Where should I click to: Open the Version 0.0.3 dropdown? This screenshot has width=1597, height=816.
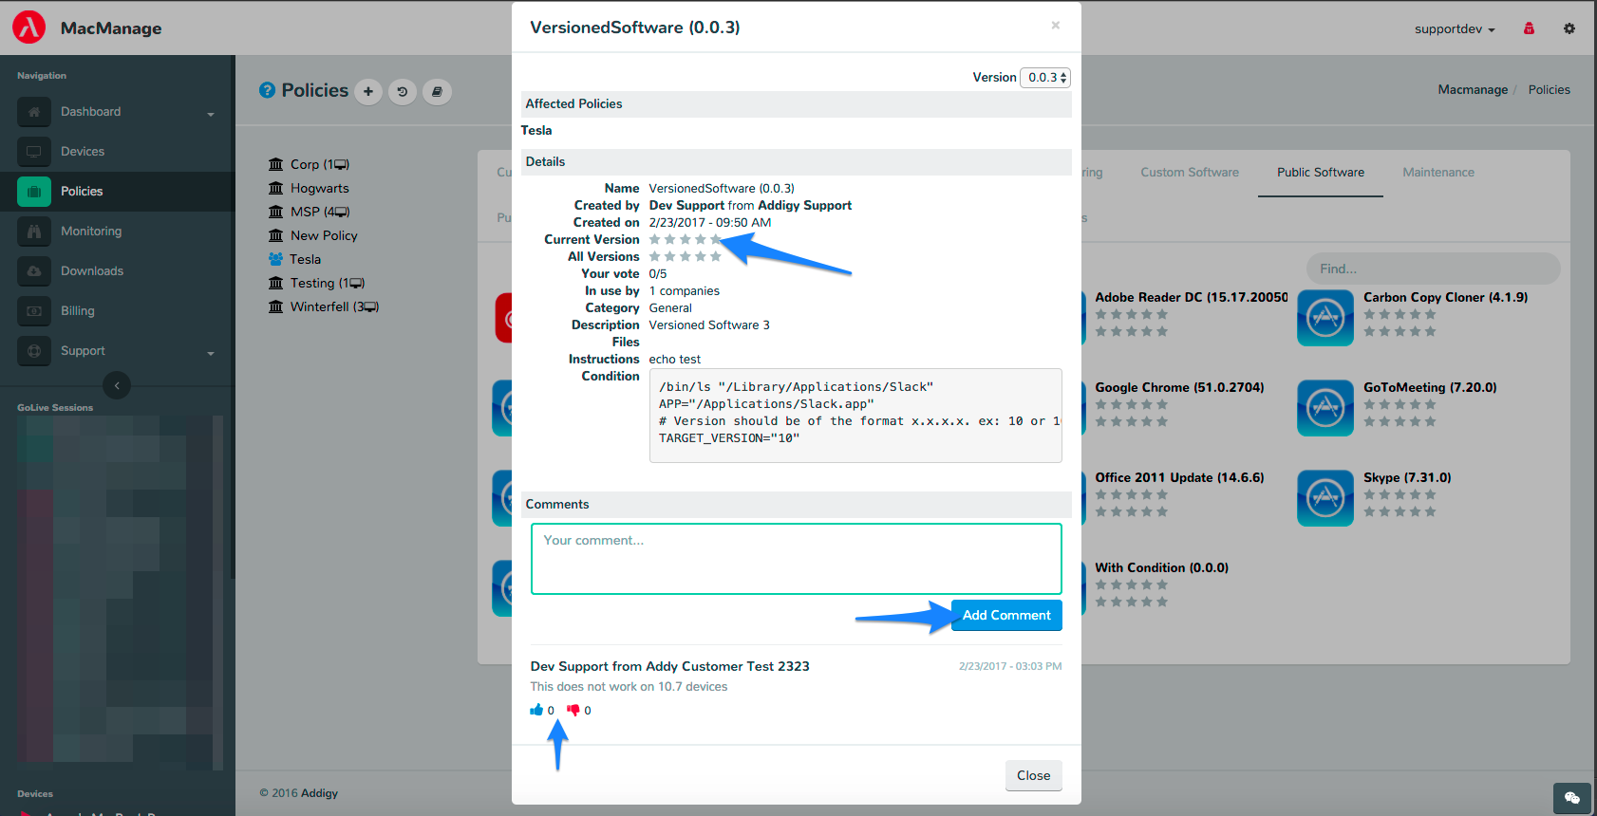(1045, 78)
